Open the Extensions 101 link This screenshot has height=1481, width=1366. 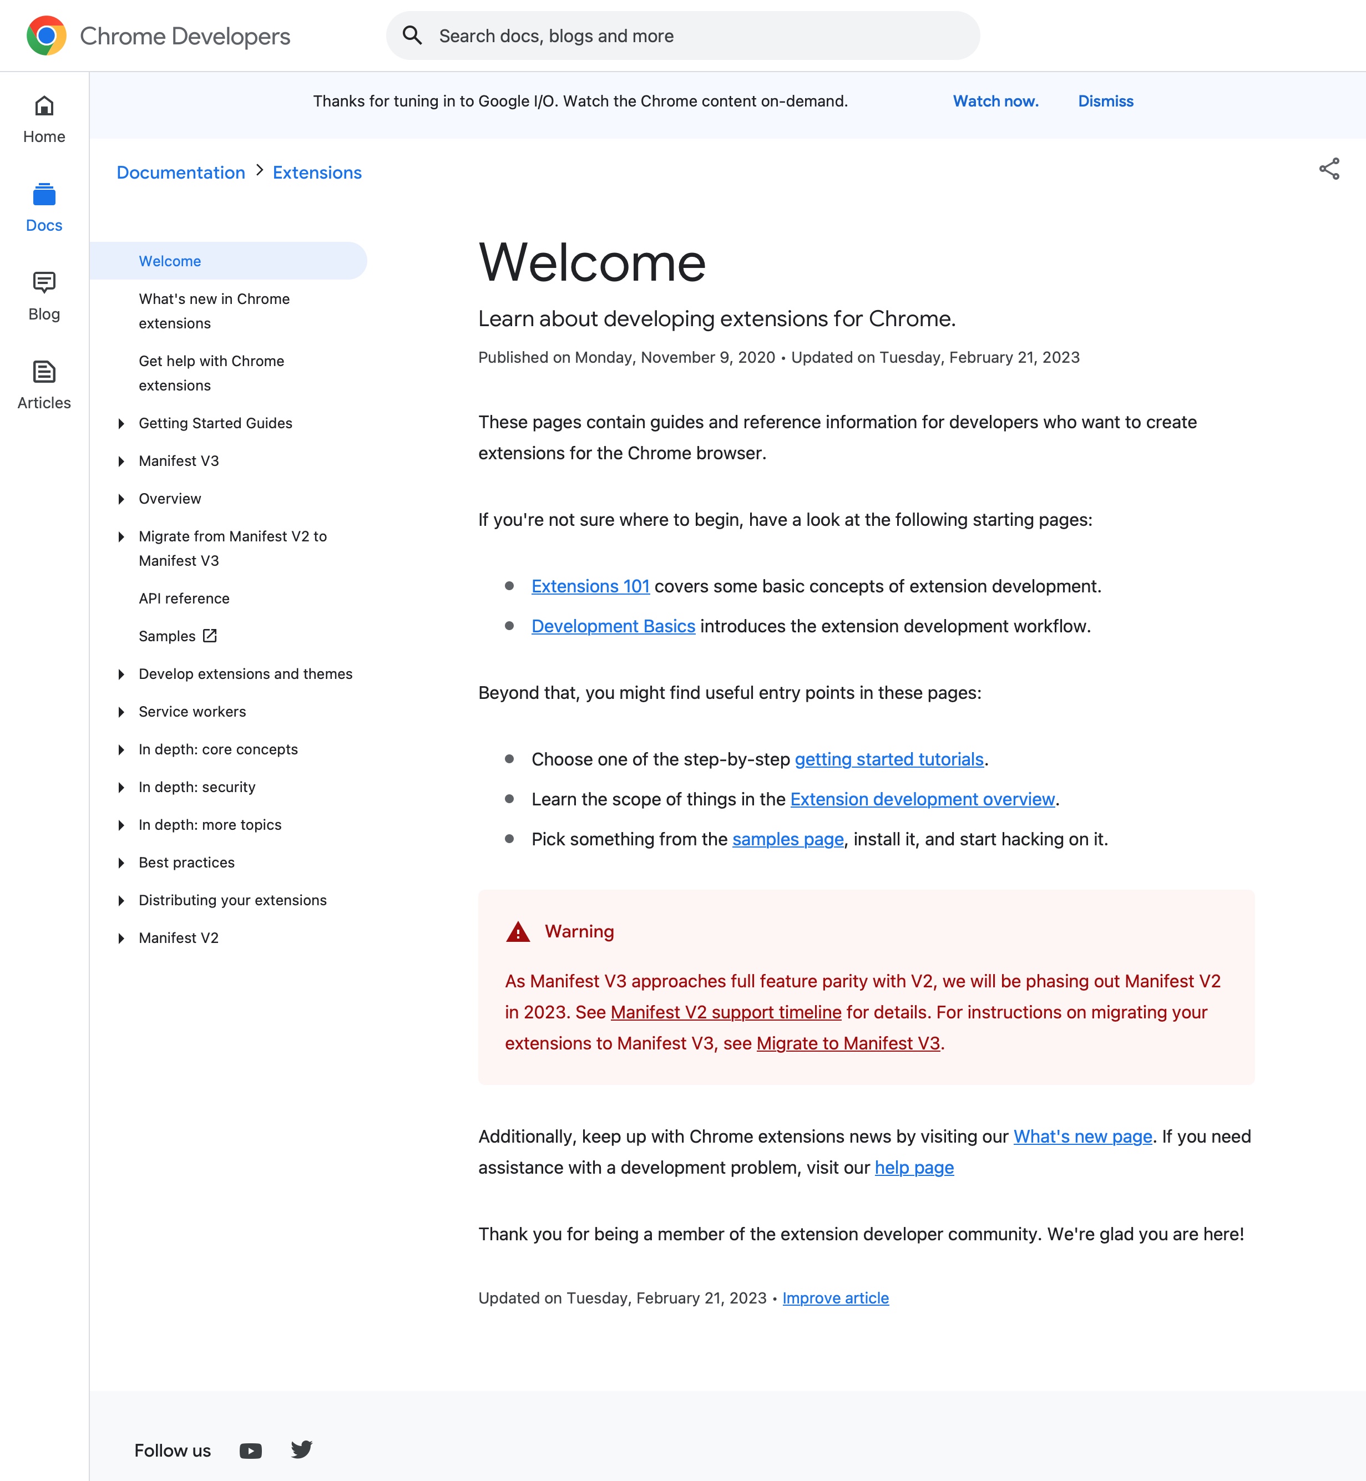click(590, 586)
